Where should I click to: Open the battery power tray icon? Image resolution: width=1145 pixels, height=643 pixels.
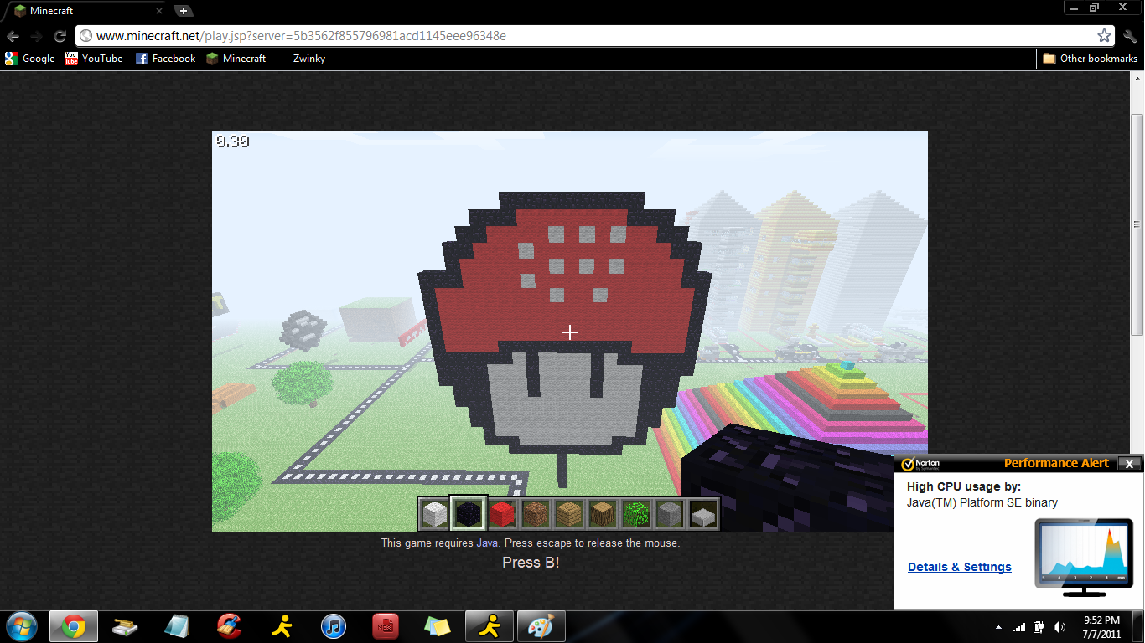[1039, 627]
